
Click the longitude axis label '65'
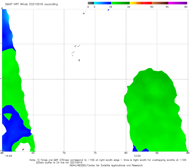(33, 153)
